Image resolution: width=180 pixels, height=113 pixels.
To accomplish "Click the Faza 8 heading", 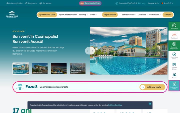I will click(x=31, y=87).
